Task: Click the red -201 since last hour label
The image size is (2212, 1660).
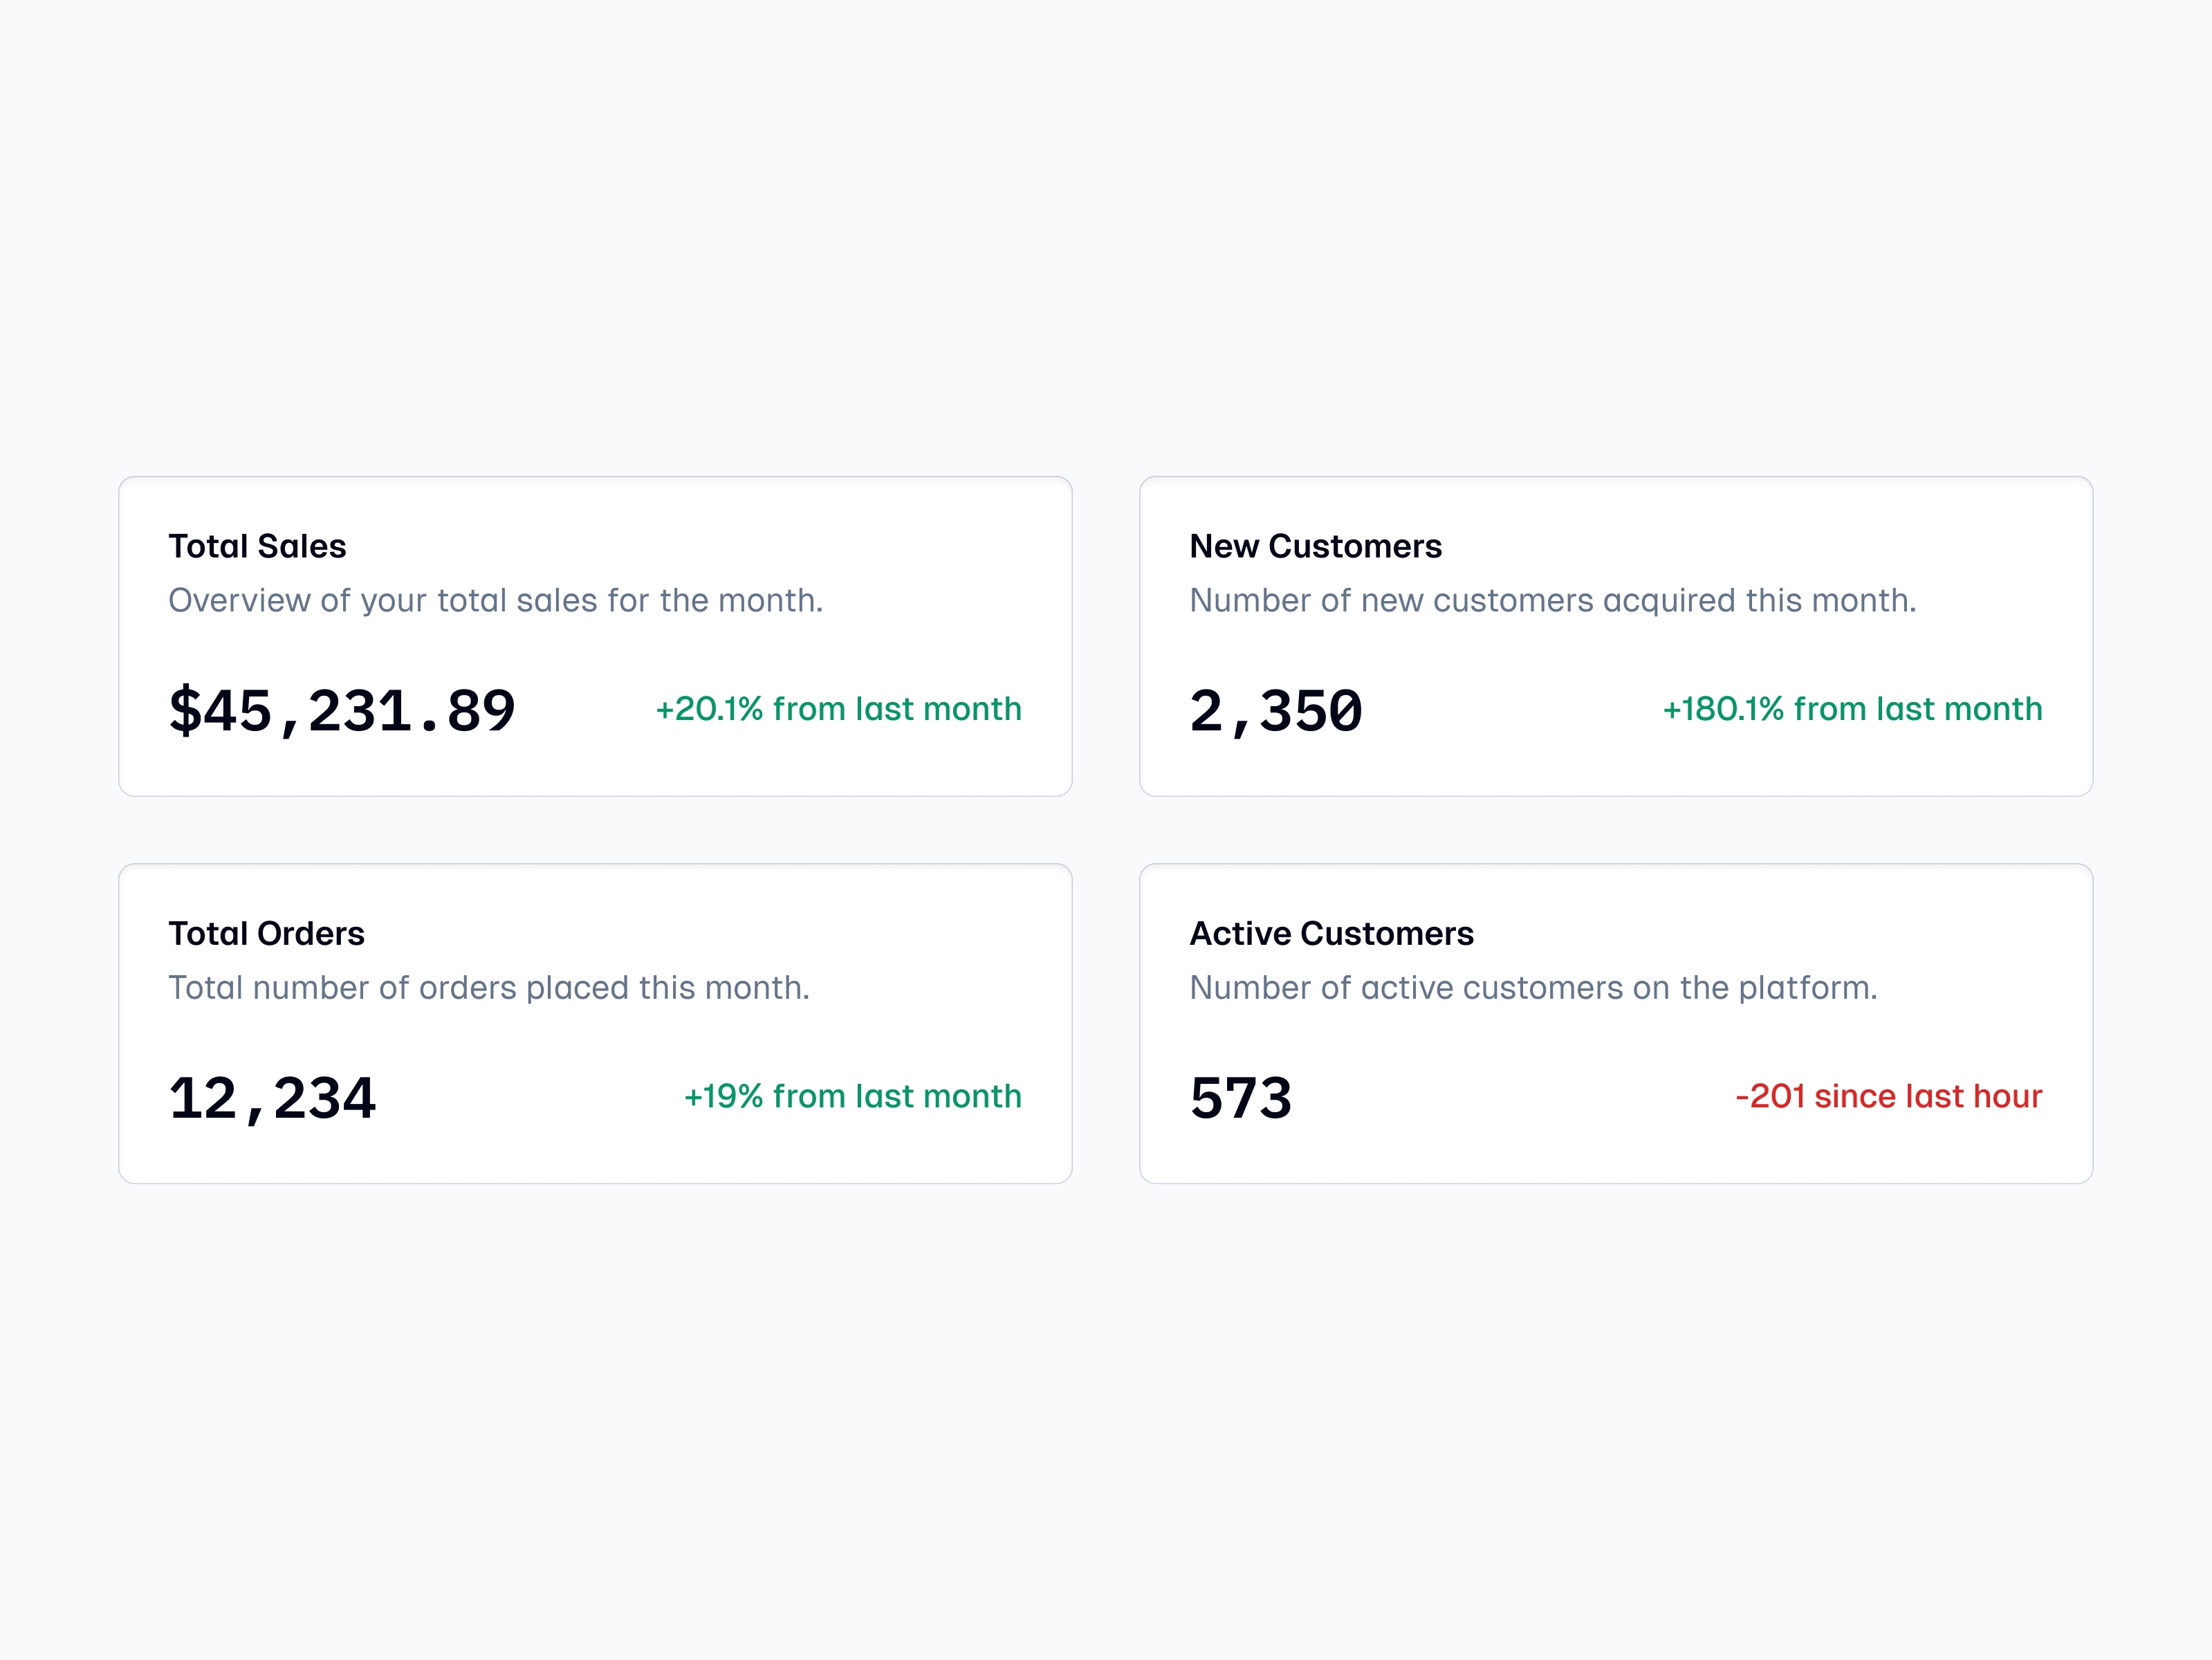Action: [1888, 1096]
